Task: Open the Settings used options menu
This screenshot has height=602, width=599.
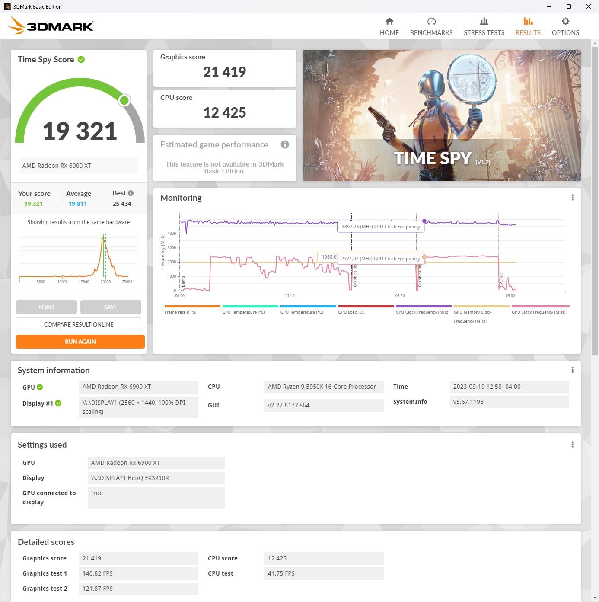Action: (572, 444)
